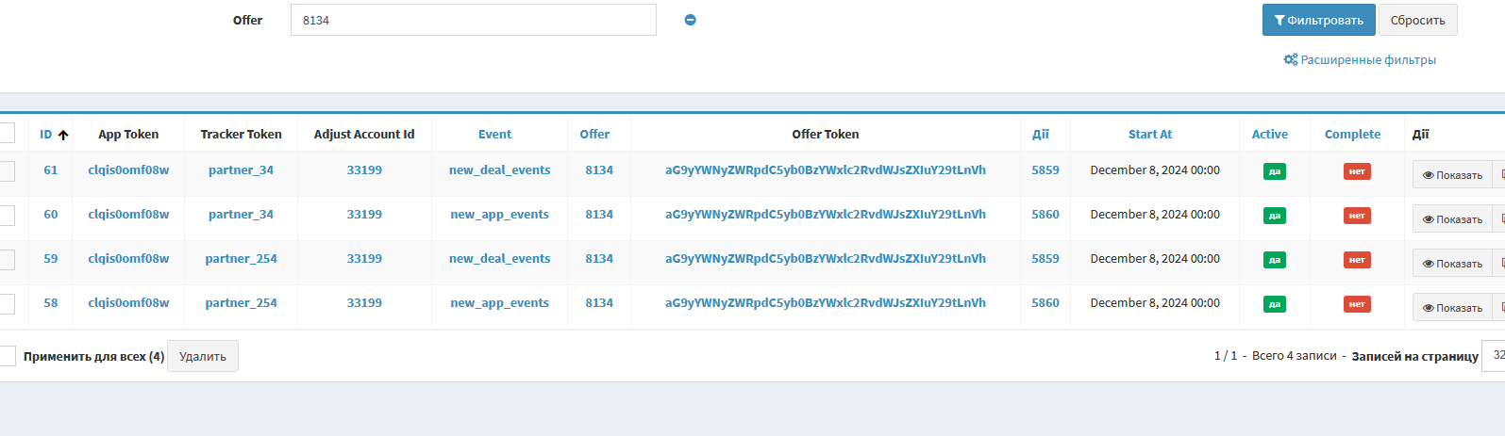1505x436 pixels.
Task: Click Adjust Account Id 33199 in row 59
Action: (x=364, y=259)
